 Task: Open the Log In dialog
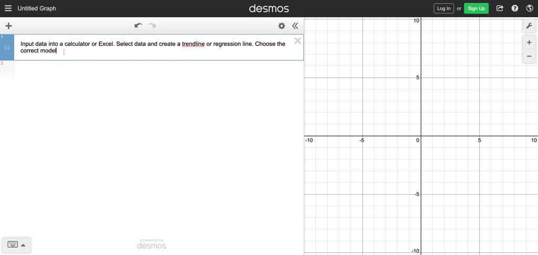pos(443,8)
